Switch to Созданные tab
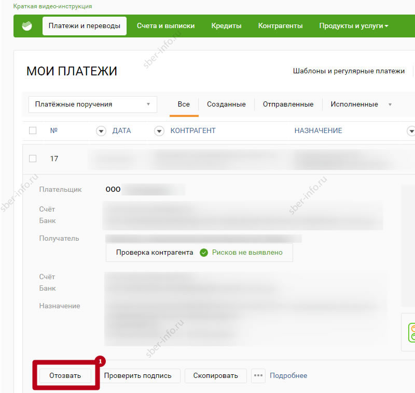This screenshot has height=393, width=415. [x=226, y=104]
